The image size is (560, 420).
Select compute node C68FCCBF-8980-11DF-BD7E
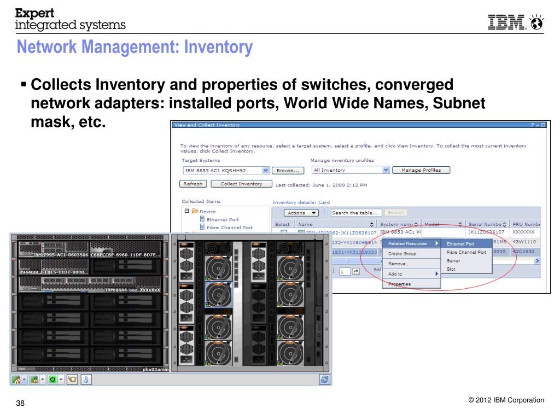click(x=126, y=249)
